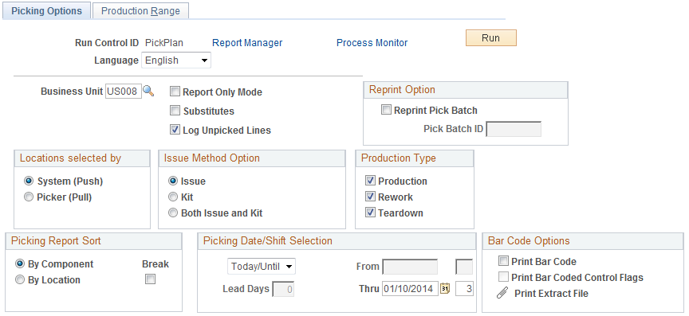This screenshot has width=689, height=316.
Task: Uncheck the Rework checkbox
Action: 371,197
